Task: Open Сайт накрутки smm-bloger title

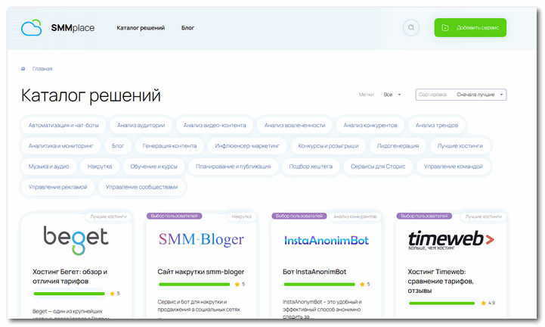Action: pyautogui.click(x=201, y=272)
